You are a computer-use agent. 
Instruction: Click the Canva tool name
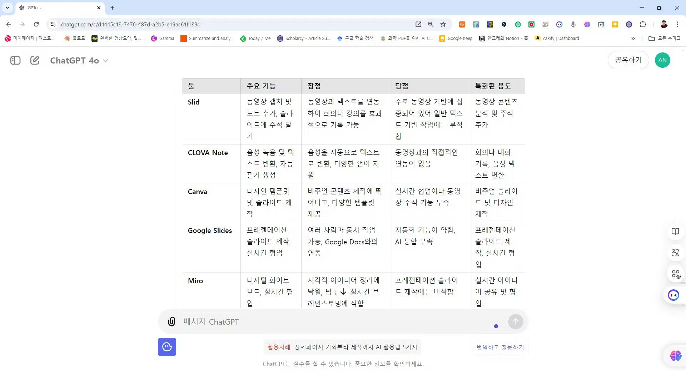[x=197, y=192]
